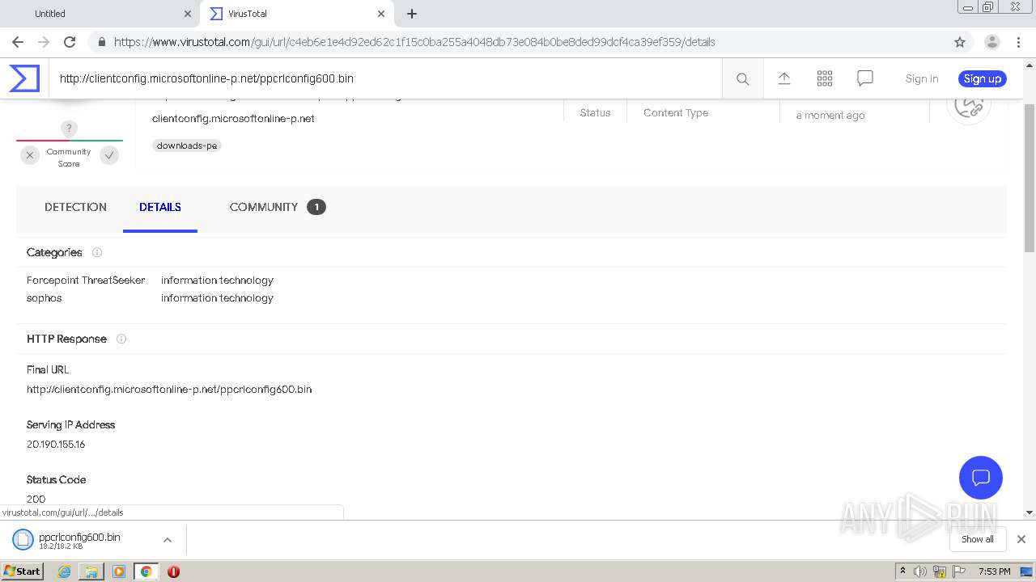Screen dimensions: 1036x582
Task: Click the Forcepoint ThreatSeeker label
Action: (x=86, y=280)
